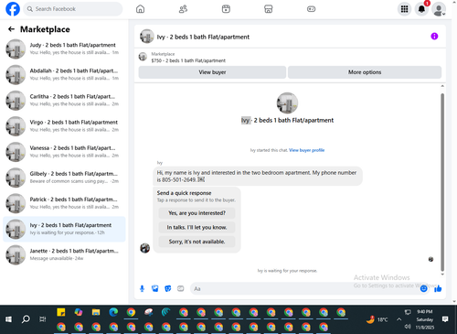Screen dimensions: 457x334
Task: Send a thumbs up like
Action: 438,288
